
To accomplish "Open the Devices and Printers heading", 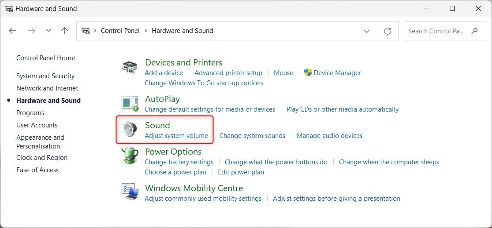I will click(183, 62).
